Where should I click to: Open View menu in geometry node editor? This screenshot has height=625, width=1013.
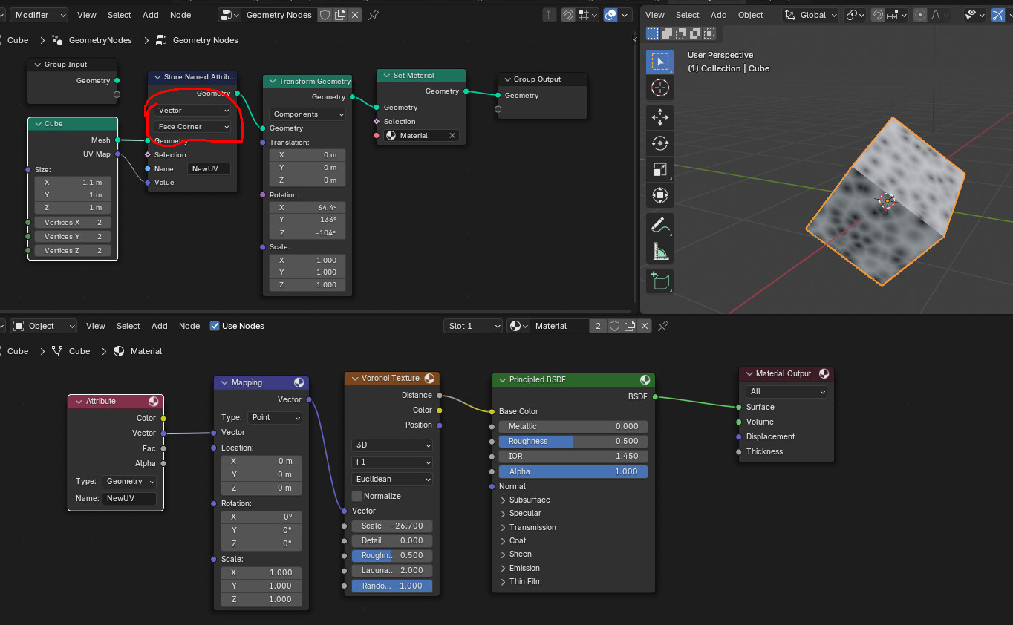tap(87, 15)
